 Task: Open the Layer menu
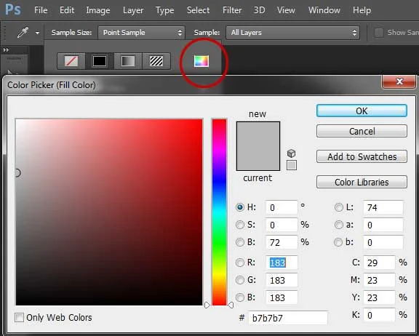click(x=133, y=10)
